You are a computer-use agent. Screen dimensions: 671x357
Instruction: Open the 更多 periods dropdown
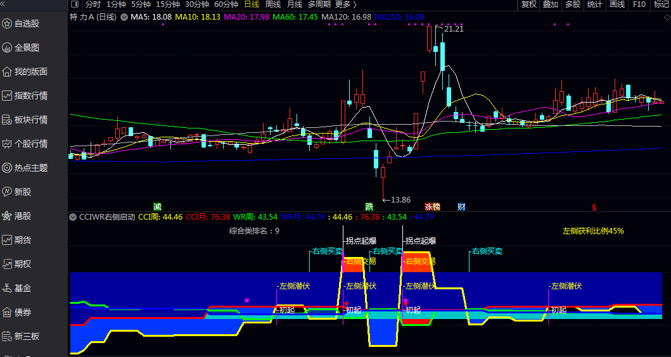coord(343,4)
